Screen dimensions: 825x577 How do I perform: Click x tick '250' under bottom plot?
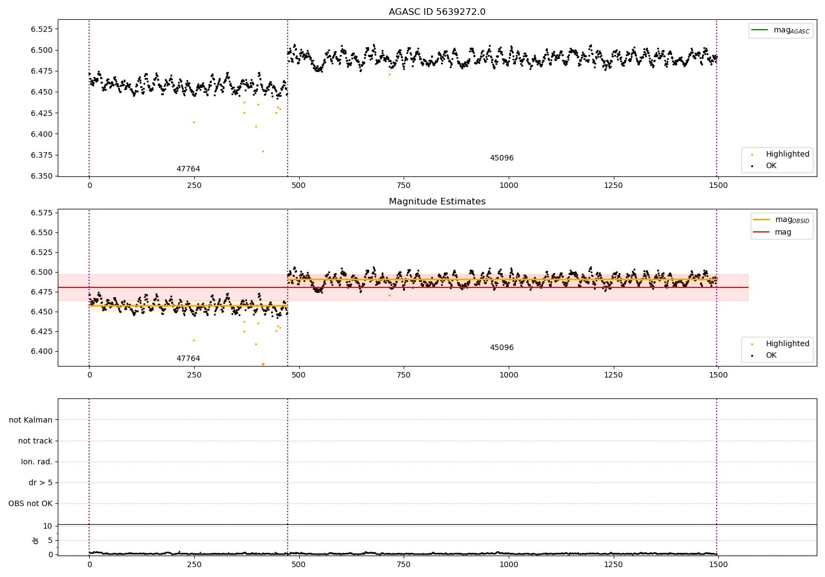(194, 565)
